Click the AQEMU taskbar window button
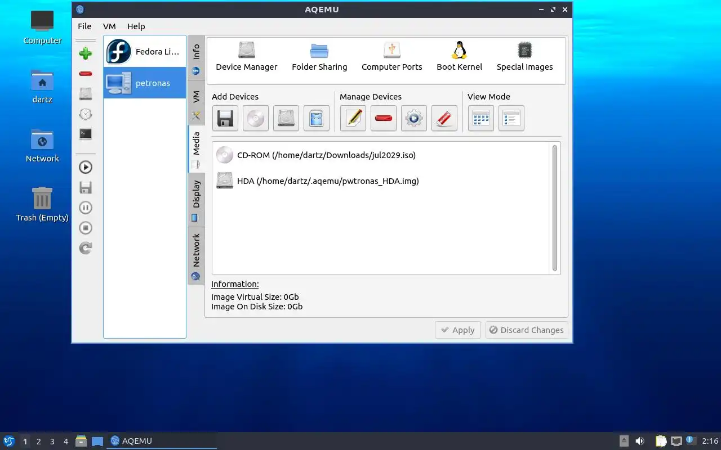 click(162, 441)
